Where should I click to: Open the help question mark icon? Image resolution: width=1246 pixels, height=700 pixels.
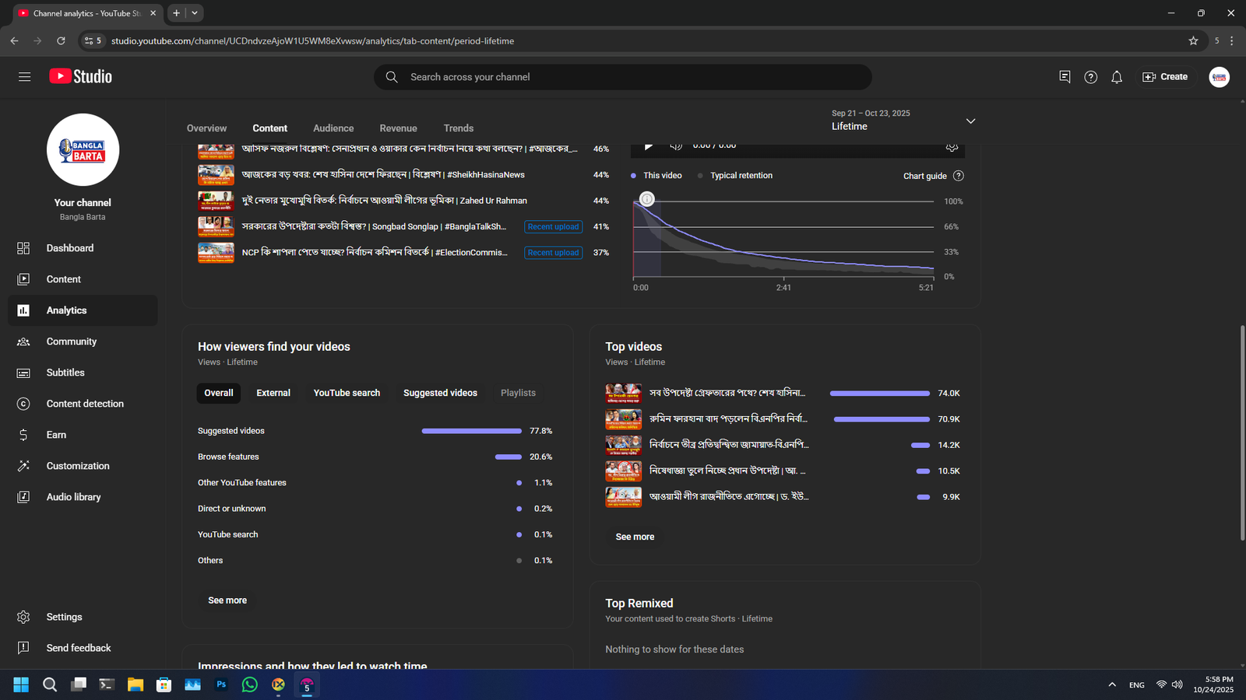tap(1090, 77)
